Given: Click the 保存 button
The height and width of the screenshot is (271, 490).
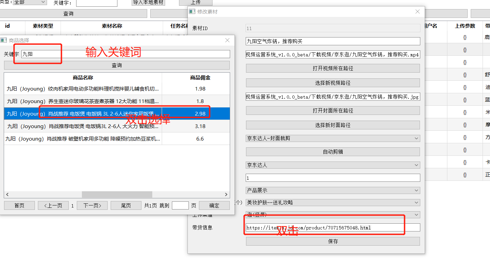Looking at the screenshot, I should (333, 241).
